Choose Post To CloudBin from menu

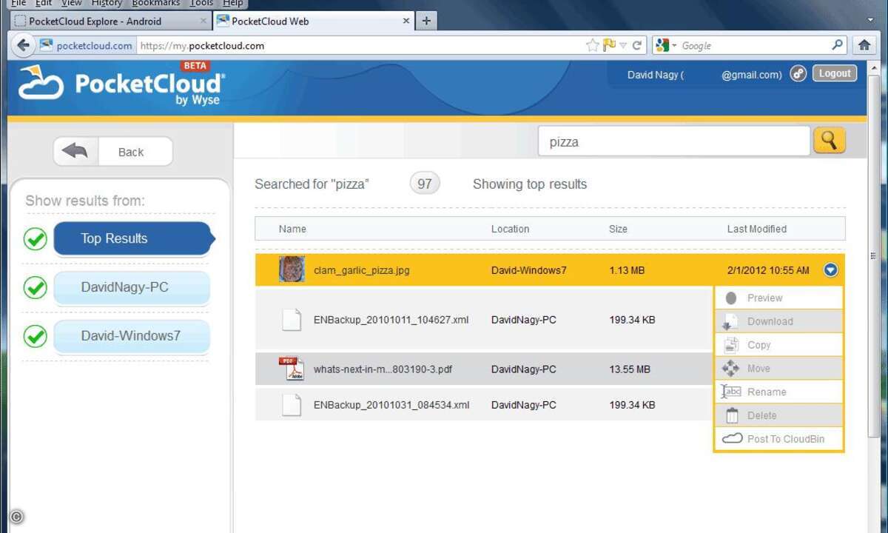point(778,439)
